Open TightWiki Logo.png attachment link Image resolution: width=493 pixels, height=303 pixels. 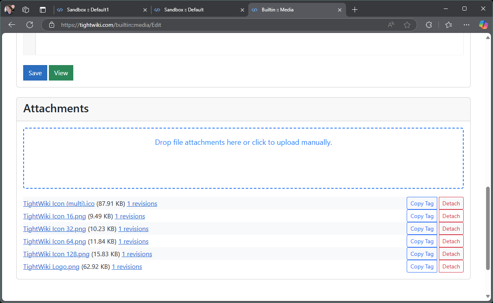pos(51,267)
